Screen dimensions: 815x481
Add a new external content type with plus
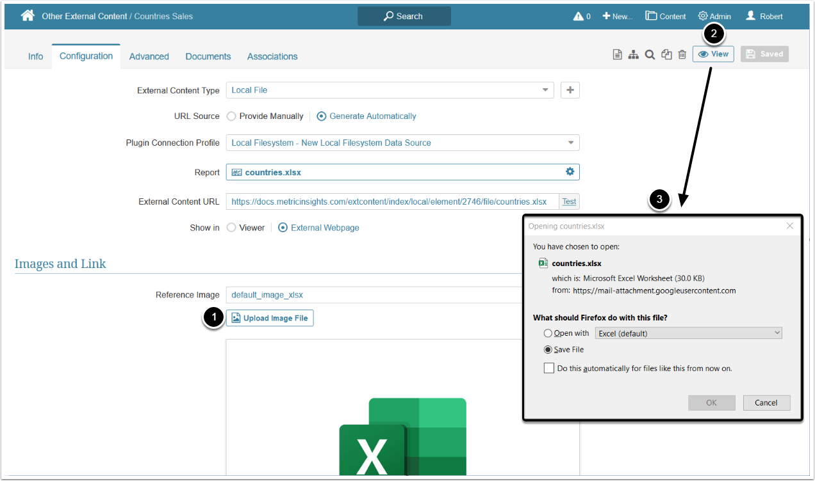pyautogui.click(x=570, y=90)
